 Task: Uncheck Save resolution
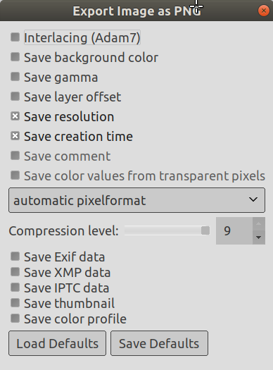click(15, 116)
